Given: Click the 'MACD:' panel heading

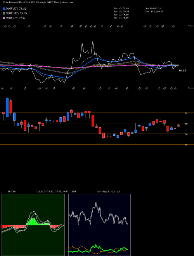Looking at the screenshot, I should coord(11,192).
